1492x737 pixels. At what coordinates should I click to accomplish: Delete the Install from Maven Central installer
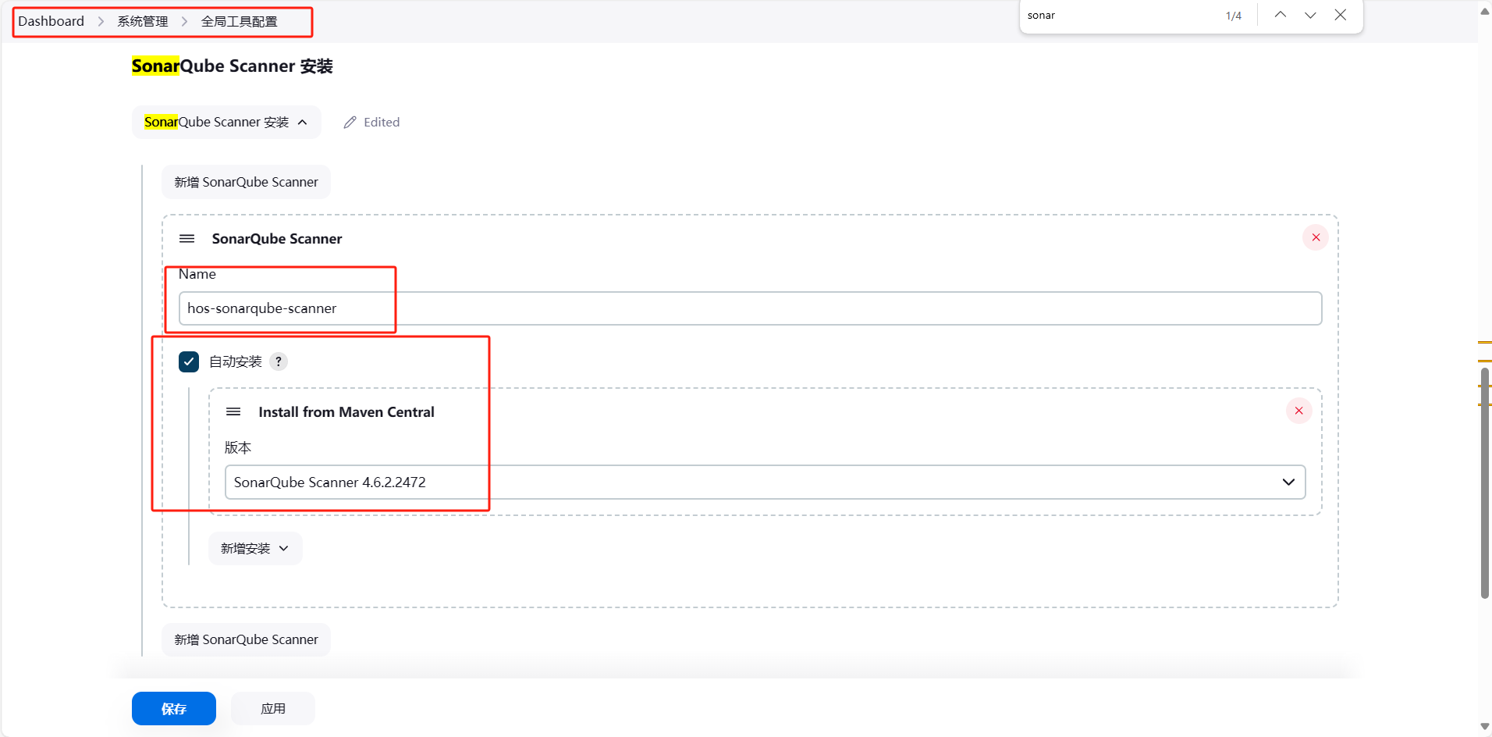point(1298,411)
